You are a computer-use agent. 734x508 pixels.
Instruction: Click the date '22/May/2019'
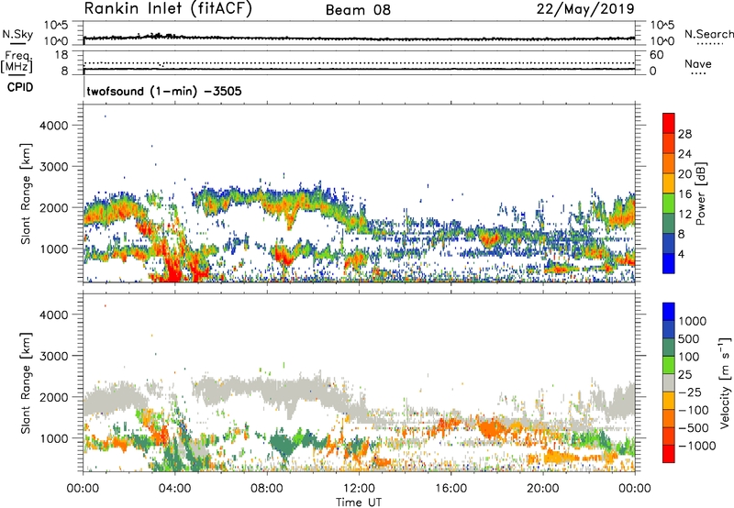585,9
